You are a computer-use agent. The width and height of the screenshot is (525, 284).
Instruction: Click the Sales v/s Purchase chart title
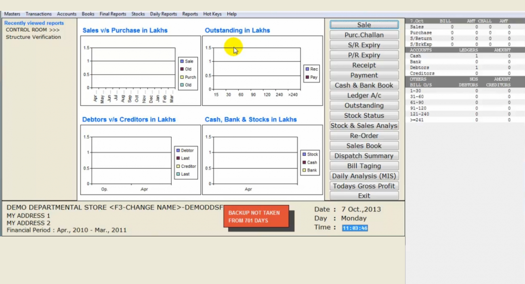tap(125, 30)
